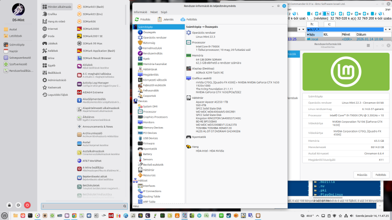Viewport: 392px width, 220px height.
Task: Select Routing Table tree item
Action: tap(149, 197)
